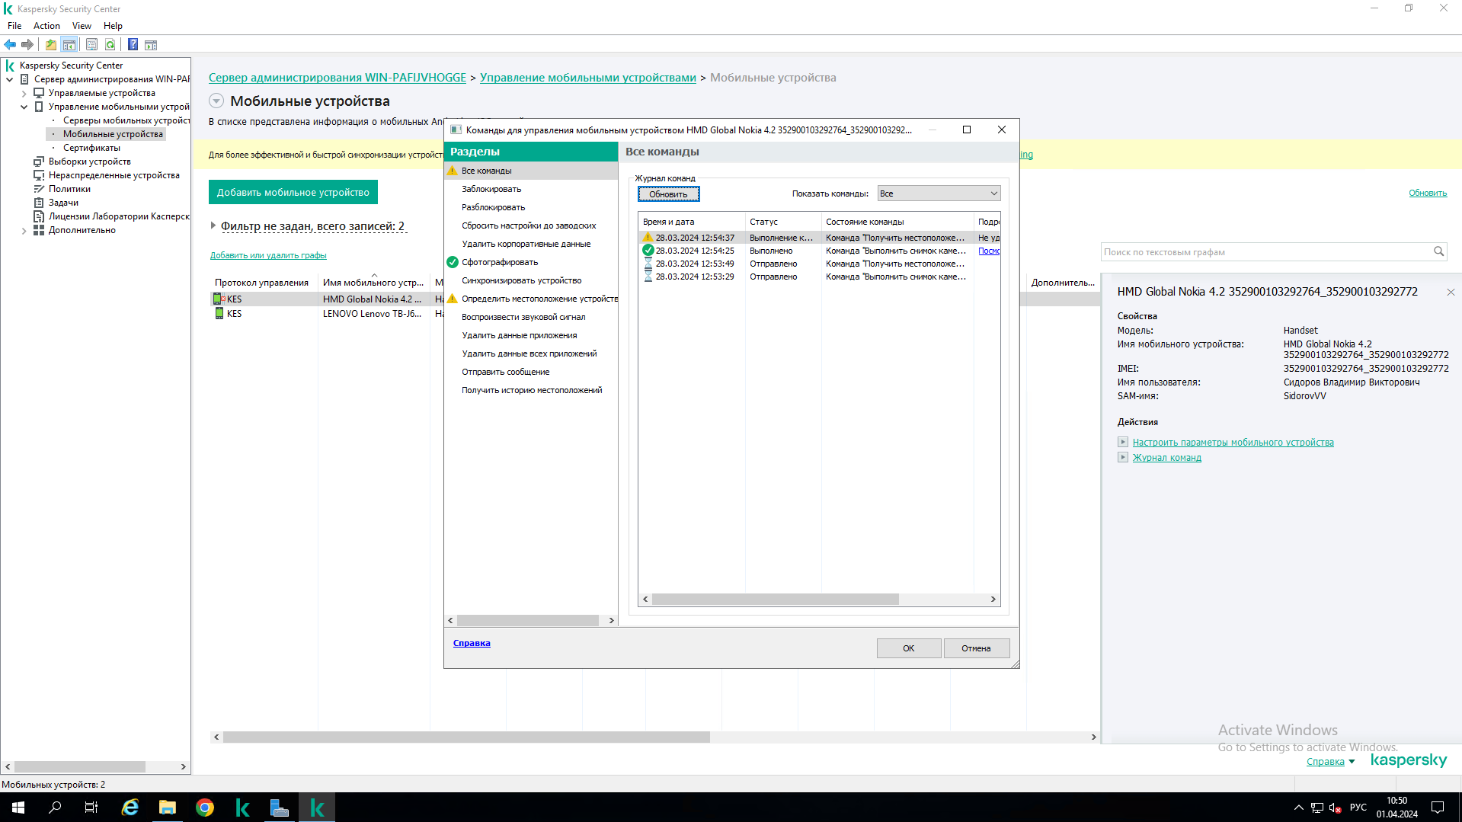Click the blue Help question mark icon
This screenshot has height=822, width=1462.
tap(133, 45)
